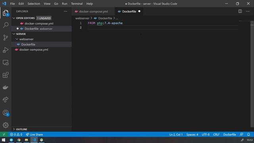Click the php:7.4-apache image name

(110, 23)
